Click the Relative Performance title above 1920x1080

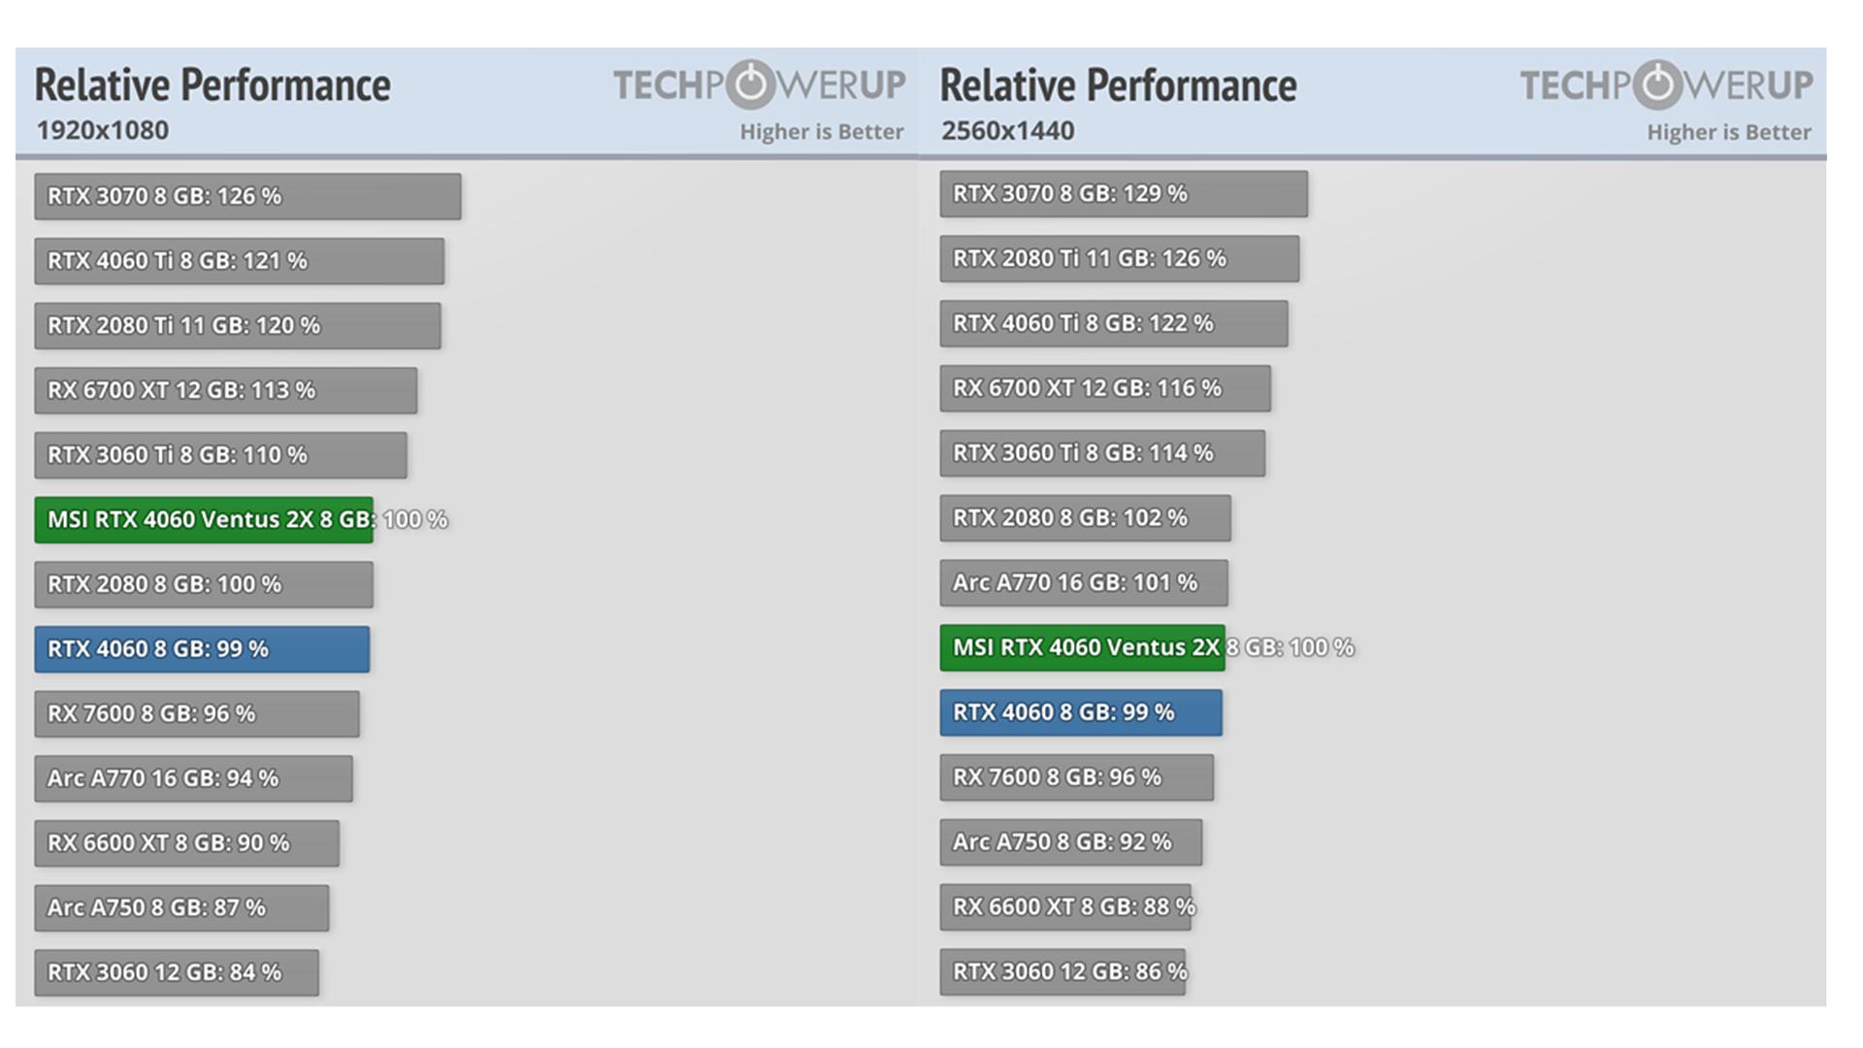[x=212, y=85]
